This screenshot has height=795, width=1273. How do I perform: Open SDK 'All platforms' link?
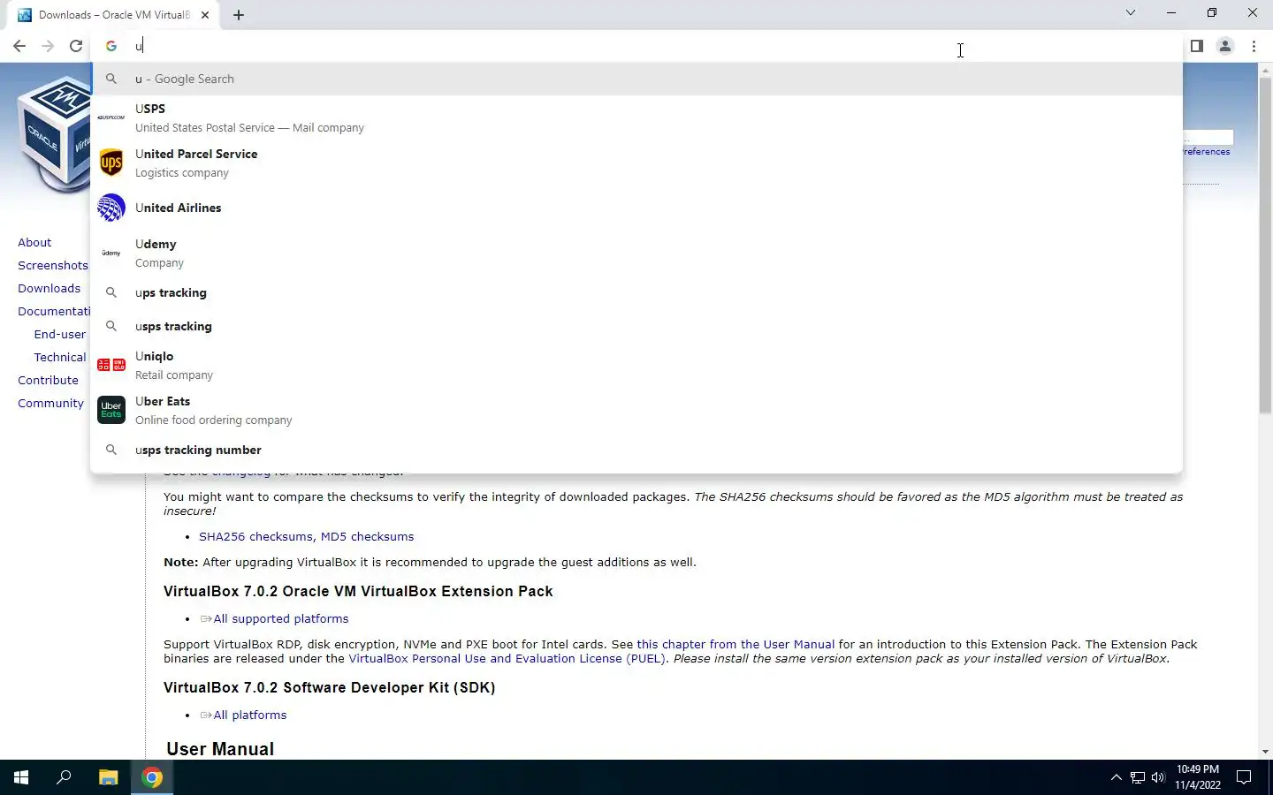(250, 715)
